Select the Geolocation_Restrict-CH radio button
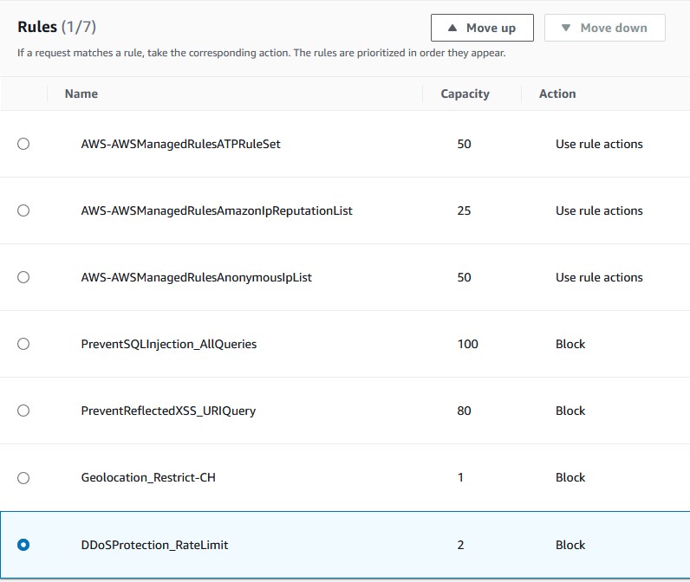 (x=23, y=478)
